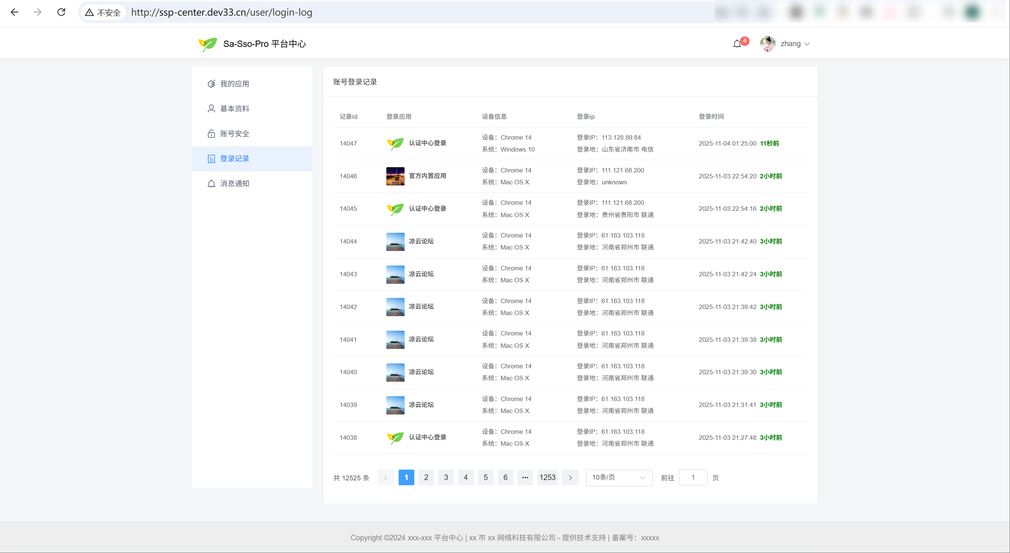
Task: Open the 10条/页 page size dropdown
Action: coord(618,477)
